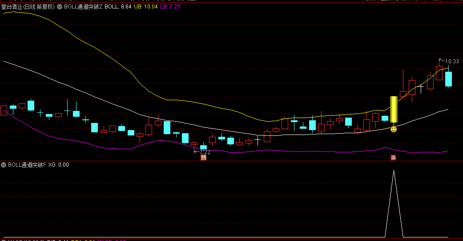Click the BOLL通道突破Z indicator name
This screenshot has height=241, width=463.
point(83,7)
